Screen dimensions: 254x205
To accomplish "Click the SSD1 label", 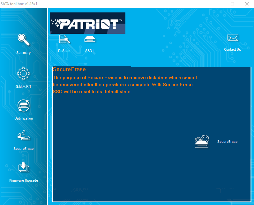I will (89, 51).
